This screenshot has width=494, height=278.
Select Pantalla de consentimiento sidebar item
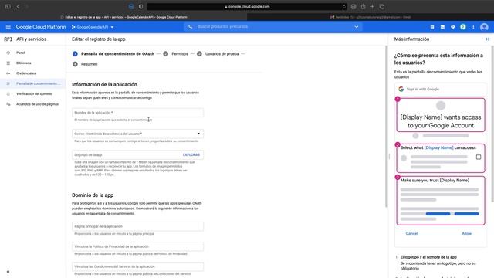tap(32, 83)
